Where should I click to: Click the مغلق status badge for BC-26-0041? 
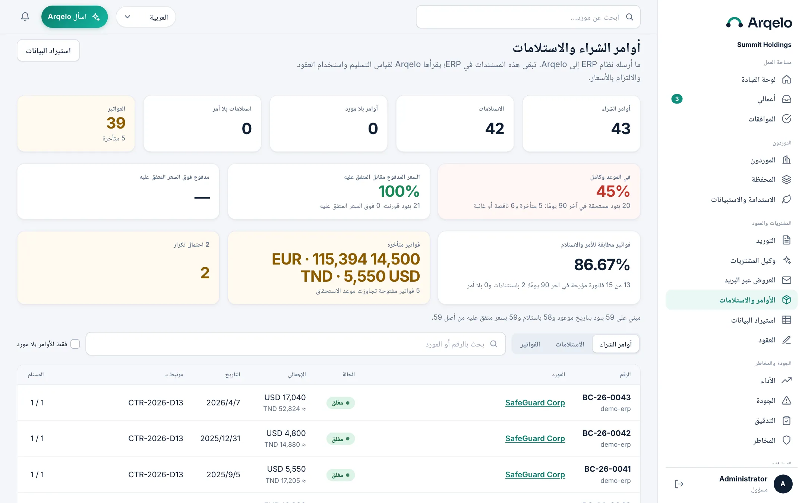(x=341, y=475)
